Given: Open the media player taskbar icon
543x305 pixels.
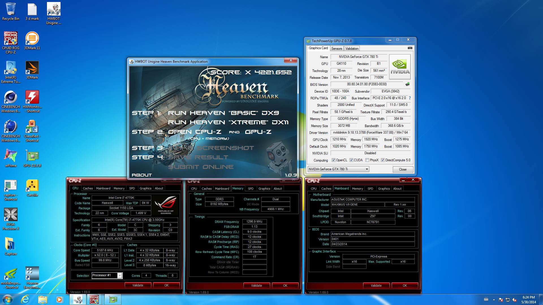Looking at the screenshot, I should click(x=59, y=299).
